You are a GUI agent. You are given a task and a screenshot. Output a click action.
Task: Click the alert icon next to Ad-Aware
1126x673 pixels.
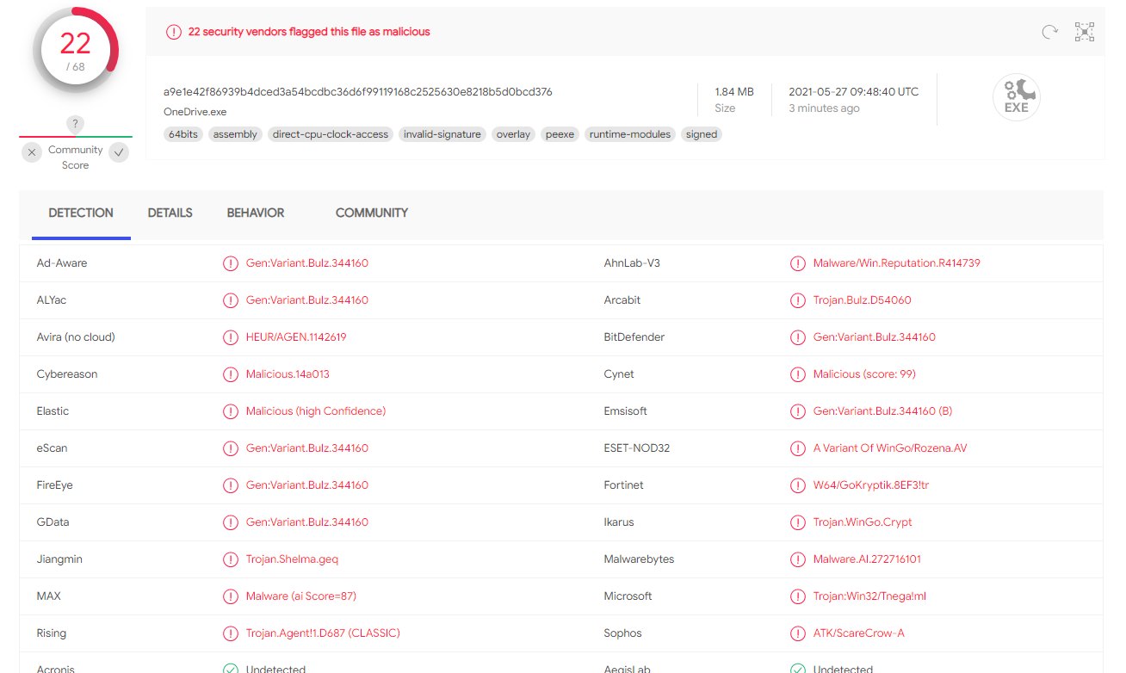tap(231, 263)
